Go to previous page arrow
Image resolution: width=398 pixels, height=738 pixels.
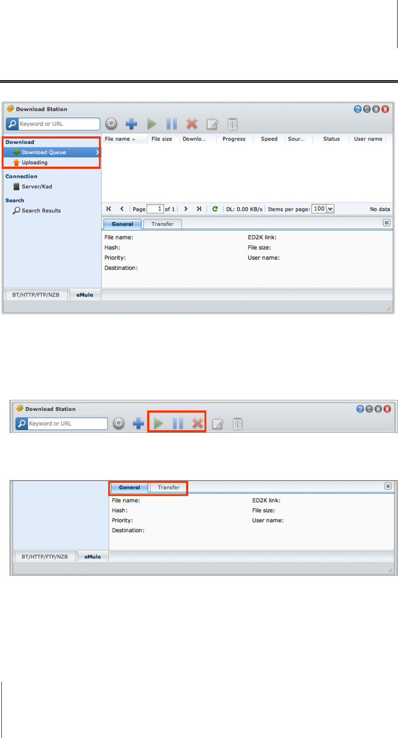pyautogui.click(x=122, y=209)
